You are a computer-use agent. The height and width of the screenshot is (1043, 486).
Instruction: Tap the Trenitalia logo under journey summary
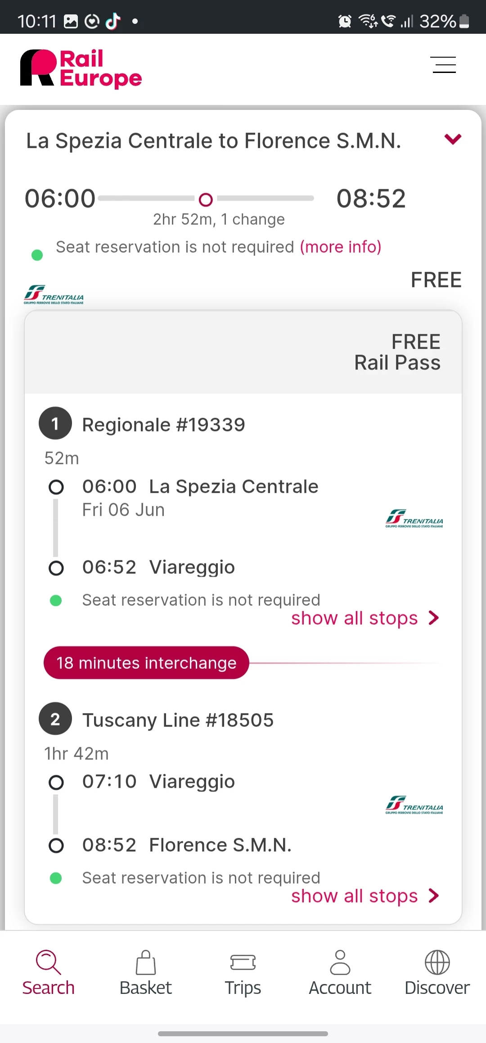(54, 295)
